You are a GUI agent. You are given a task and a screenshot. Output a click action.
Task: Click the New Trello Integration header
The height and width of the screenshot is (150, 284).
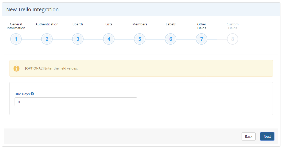pos(32,9)
